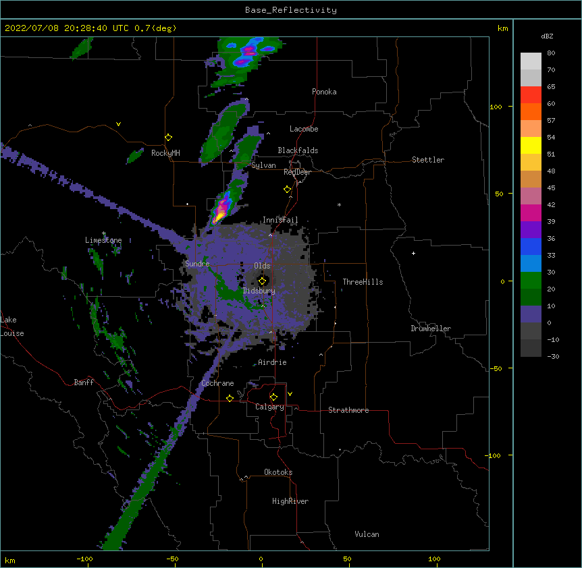Viewport: 582px width, 568px height.
Task: Click the 65 value in dBZ legend
Action: (551, 87)
